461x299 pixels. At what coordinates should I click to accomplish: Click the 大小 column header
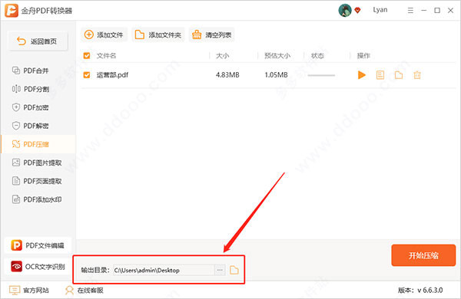tap(222, 55)
